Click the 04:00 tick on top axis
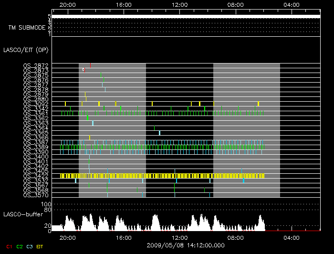 (292, 4)
